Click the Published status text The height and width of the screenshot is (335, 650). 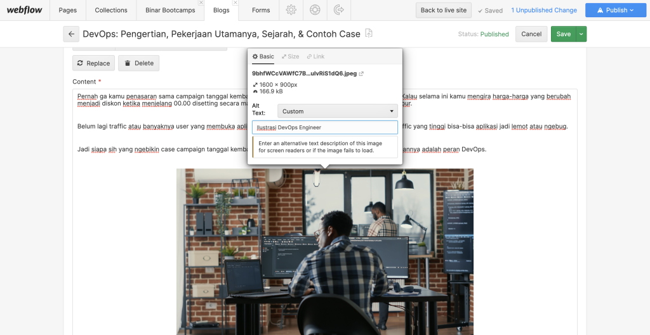[494, 34]
